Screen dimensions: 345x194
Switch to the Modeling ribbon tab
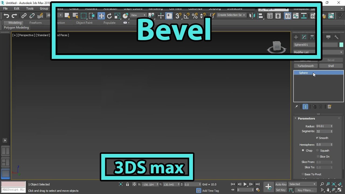[x=15, y=23]
